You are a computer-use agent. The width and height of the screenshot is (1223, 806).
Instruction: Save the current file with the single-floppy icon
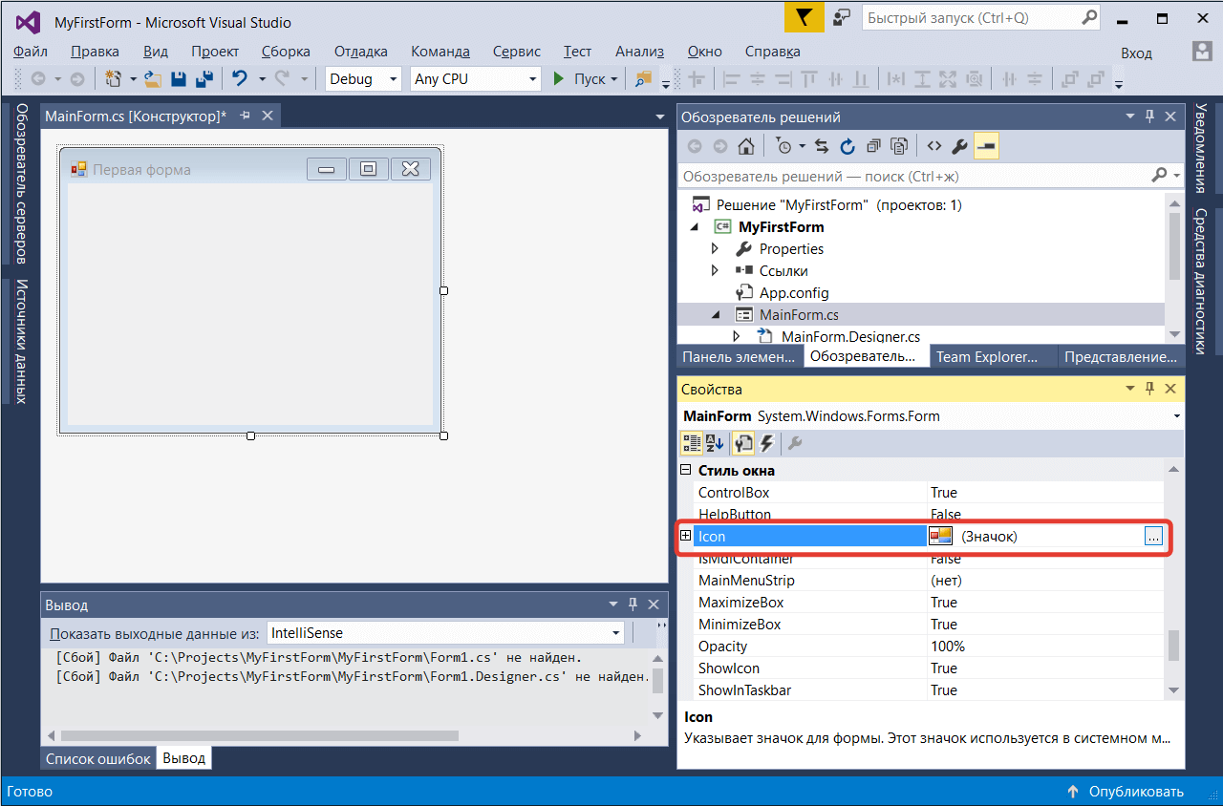point(179,79)
